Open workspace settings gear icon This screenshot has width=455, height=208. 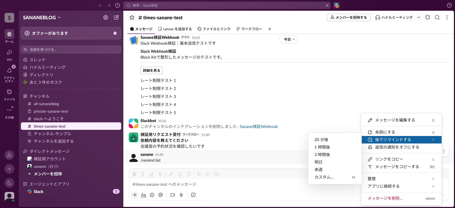(x=106, y=17)
